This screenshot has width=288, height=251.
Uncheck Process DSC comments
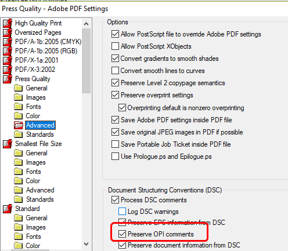(x=115, y=200)
